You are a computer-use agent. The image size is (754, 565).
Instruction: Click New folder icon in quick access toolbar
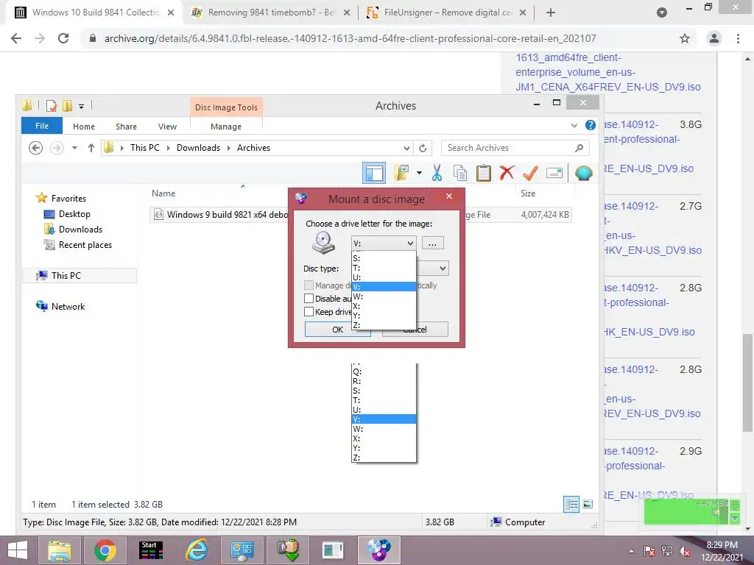coord(67,106)
